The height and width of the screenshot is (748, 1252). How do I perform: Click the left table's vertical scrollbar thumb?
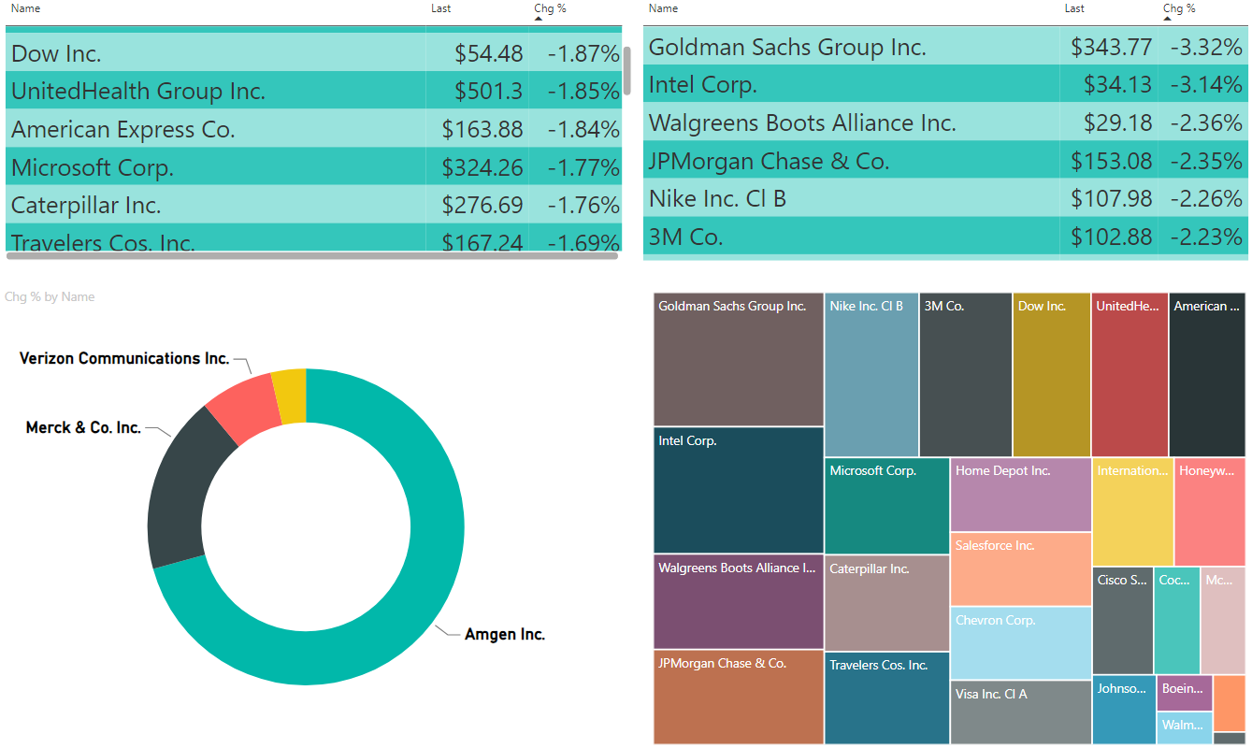click(x=627, y=71)
